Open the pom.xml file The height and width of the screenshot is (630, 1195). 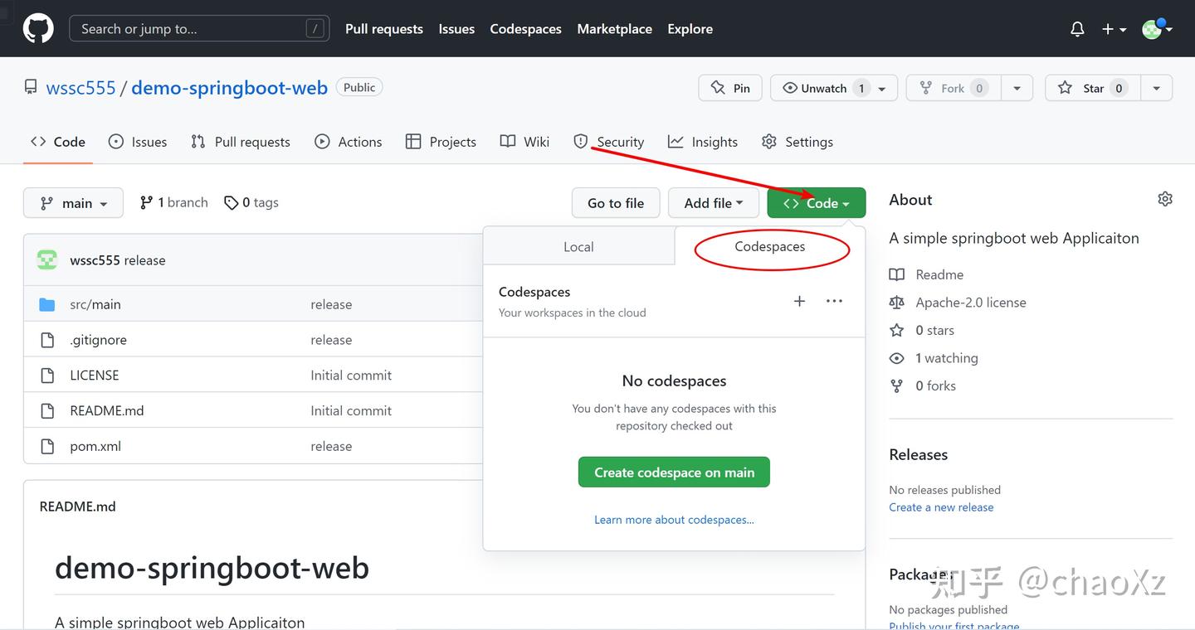[95, 446]
